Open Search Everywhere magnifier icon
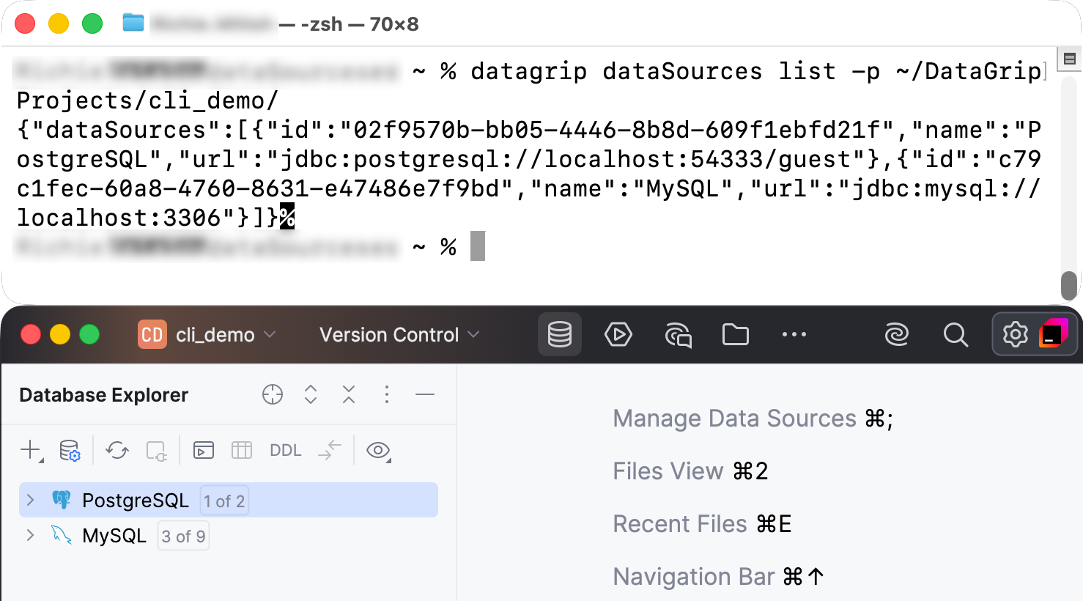 coord(956,335)
